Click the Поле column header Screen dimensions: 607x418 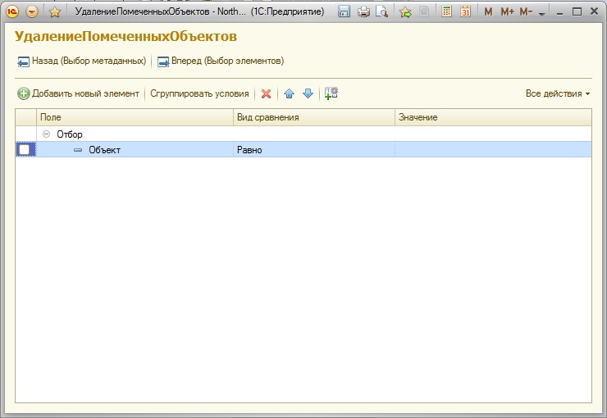135,117
